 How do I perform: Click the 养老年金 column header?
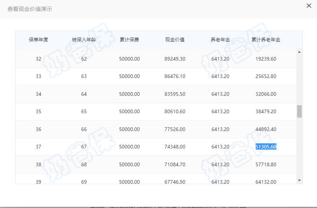coord(220,40)
